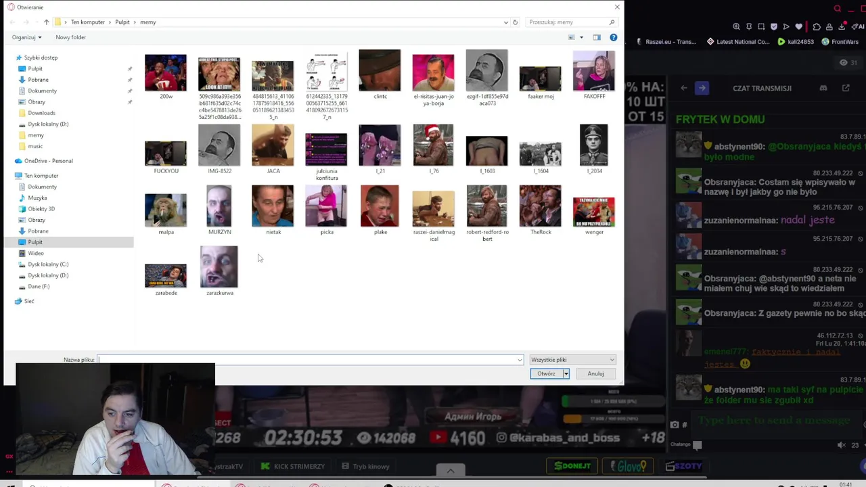Open the browser downloads icon
This screenshot has width=866, height=487.
842,27
